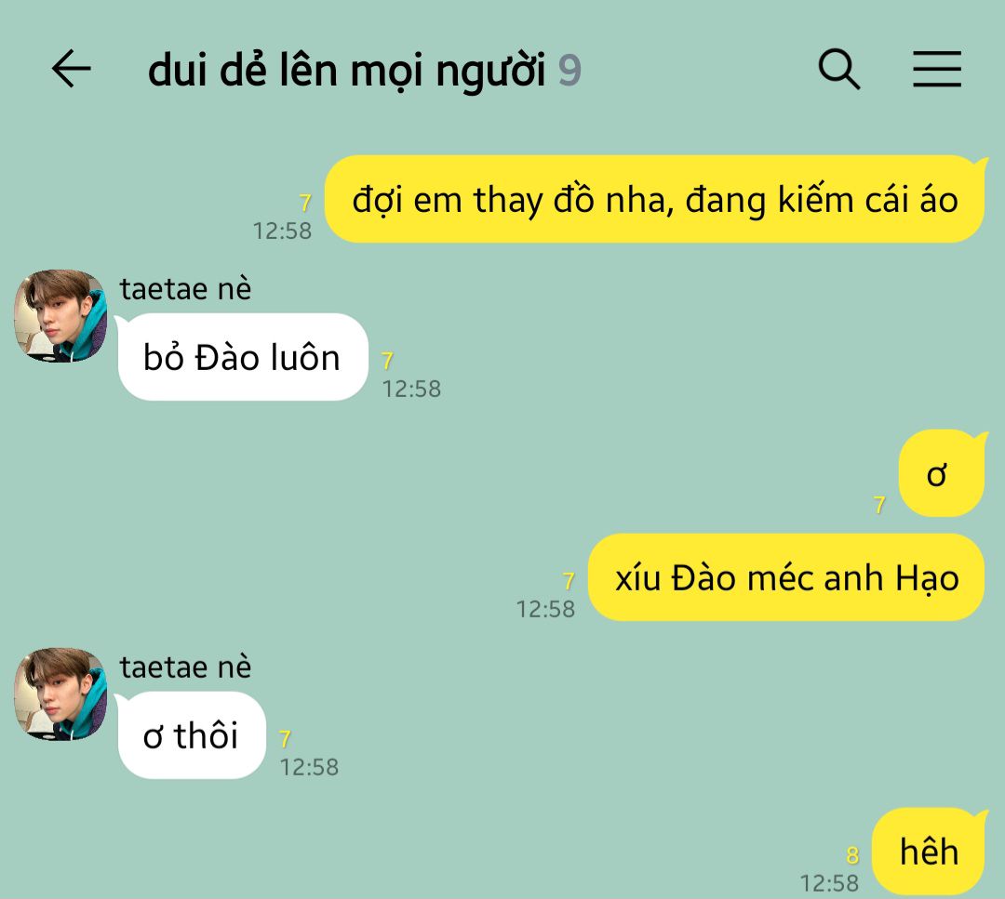The height and width of the screenshot is (899, 1005).
Task: Tap the white bubble 'ơ thôi'
Action: [x=191, y=735]
